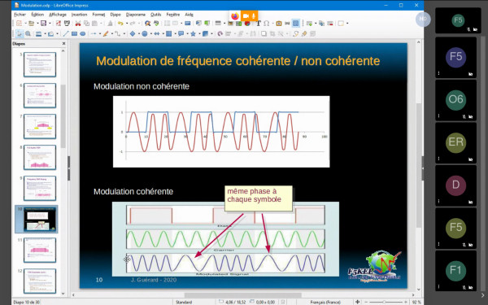488x305 pixels.
Task: Insert a text box with T icon
Action: (259, 24)
